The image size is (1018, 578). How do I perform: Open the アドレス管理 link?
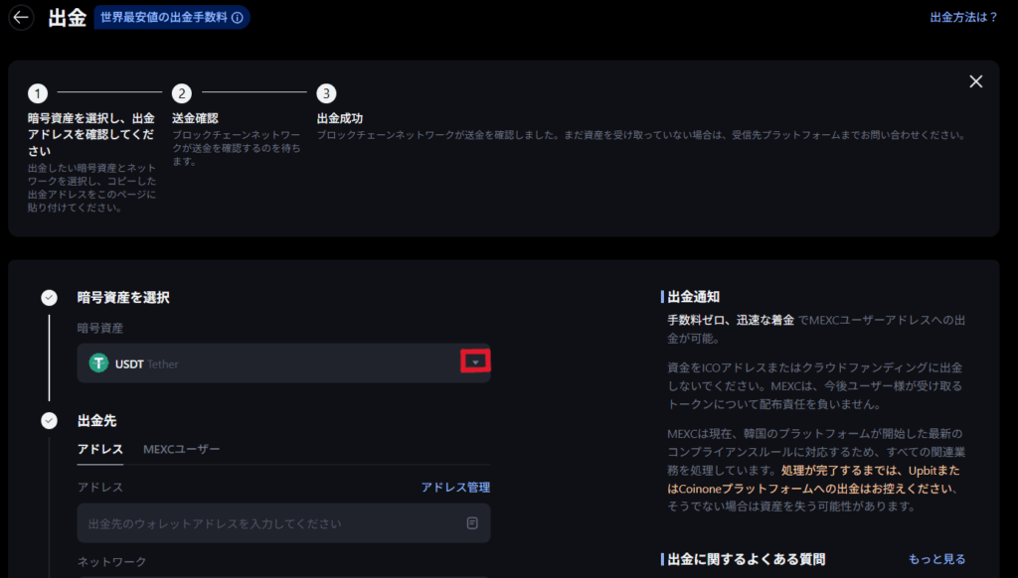coord(454,487)
